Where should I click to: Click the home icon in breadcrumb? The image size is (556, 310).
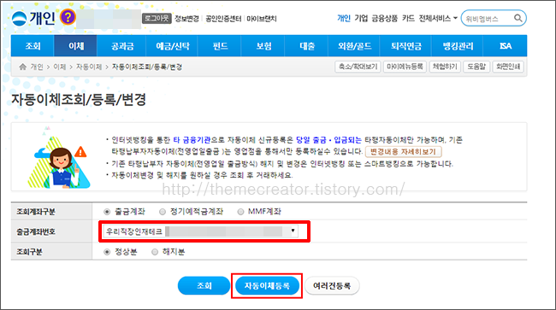click(23, 67)
